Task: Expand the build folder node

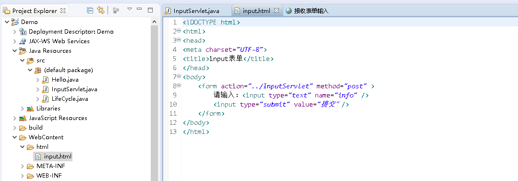Action: [15, 128]
